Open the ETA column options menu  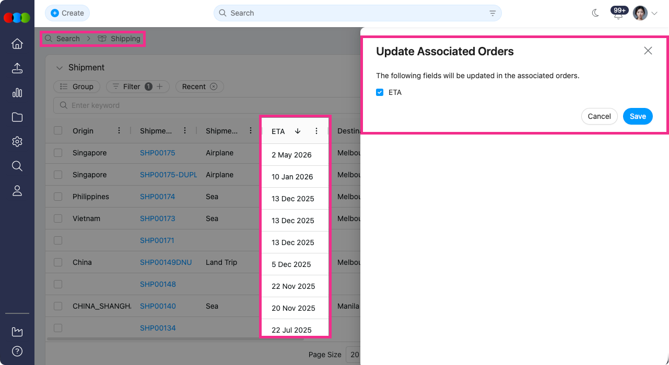click(316, 131)
